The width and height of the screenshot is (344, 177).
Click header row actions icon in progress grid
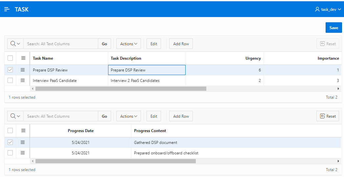click(x=23, y=130)
